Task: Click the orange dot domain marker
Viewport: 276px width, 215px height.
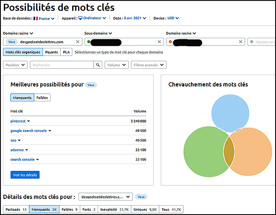Action: pyautogui.click(x=170, y=42)
